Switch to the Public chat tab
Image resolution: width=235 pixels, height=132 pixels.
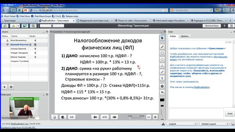pyautogui.click(x=173, y=36)
